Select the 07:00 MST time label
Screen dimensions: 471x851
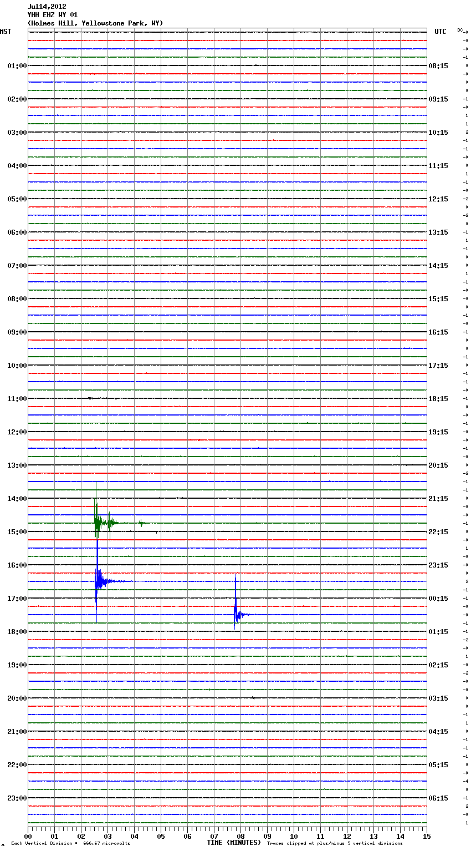(17, 266)
